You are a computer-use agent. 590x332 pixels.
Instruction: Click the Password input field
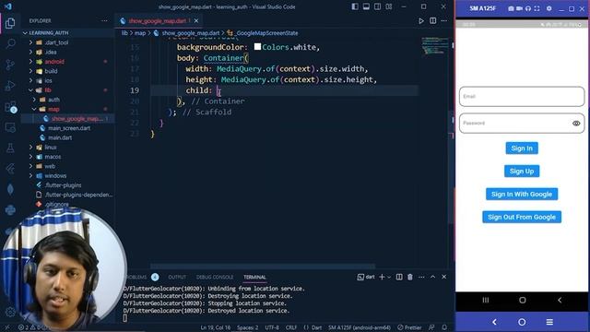click(x=522, y=123)
